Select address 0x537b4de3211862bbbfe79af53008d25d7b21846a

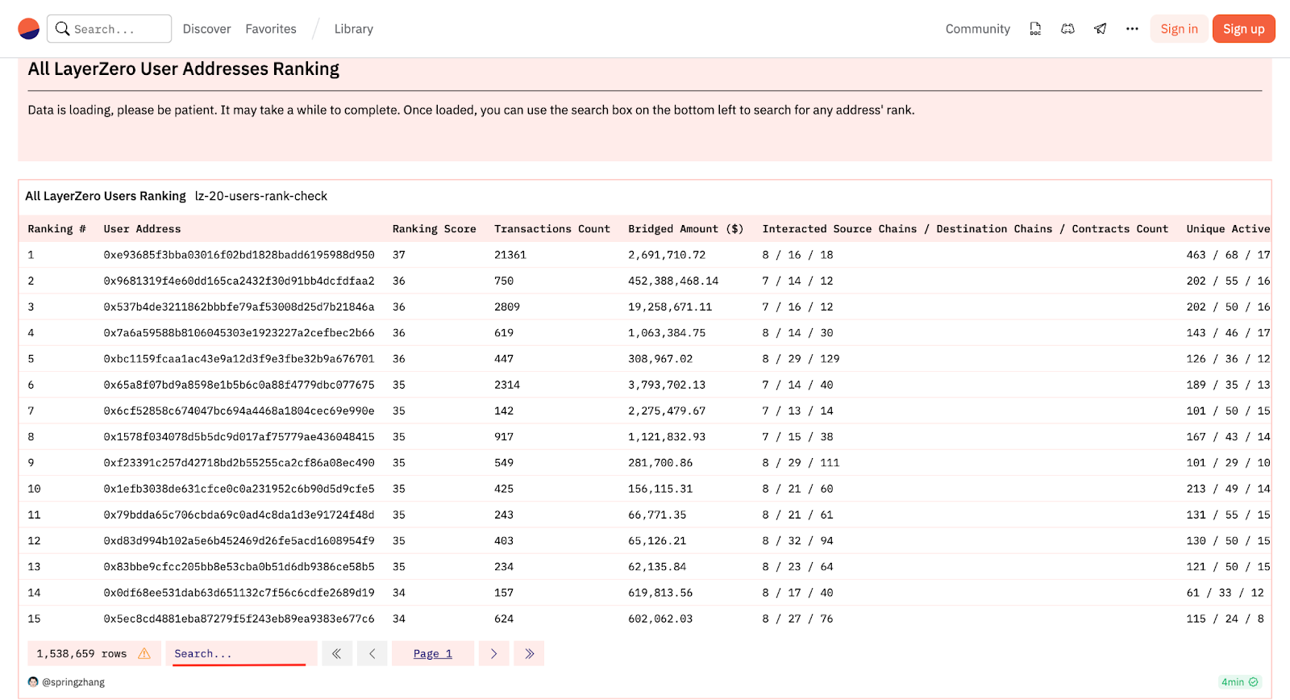pos(239,306)
